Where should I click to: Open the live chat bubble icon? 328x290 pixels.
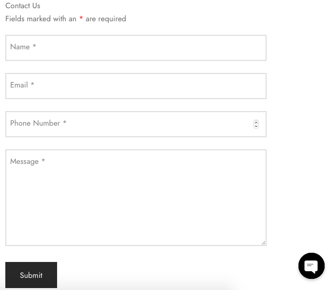pos(311,266)
